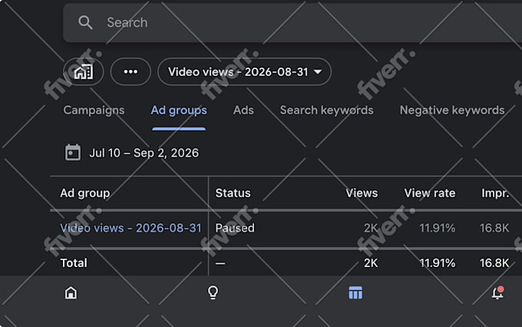
Task: Open the Ads tab
Action: coord(243,111)
